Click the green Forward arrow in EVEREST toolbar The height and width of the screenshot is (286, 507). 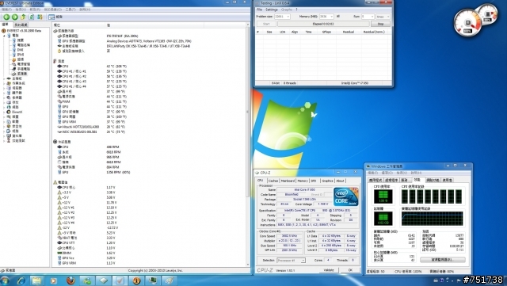click(14, 17)
